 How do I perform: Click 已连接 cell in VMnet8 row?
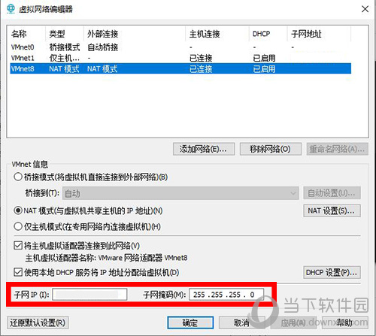tap(201, 68)
